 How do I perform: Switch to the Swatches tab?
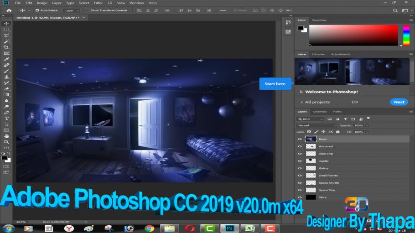point(319,20)
